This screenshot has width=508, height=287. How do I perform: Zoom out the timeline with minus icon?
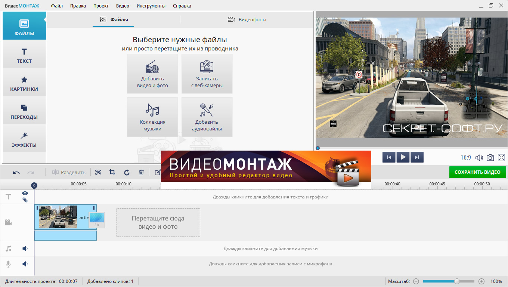coord(416,281)
